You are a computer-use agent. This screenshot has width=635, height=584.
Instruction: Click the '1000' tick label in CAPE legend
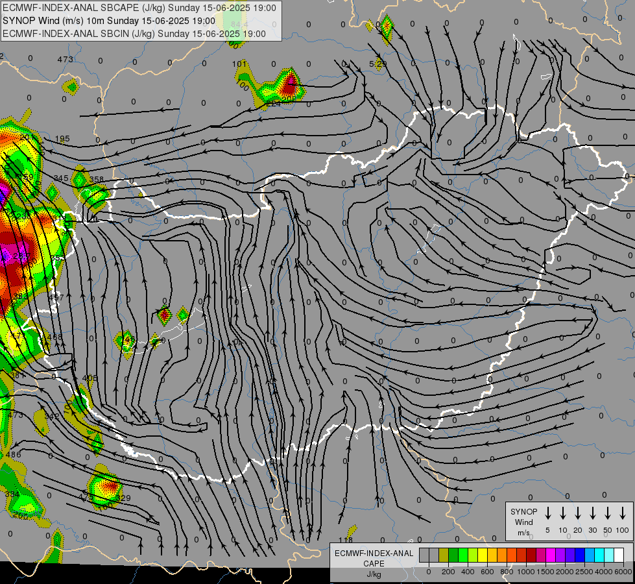coord(525,572)
